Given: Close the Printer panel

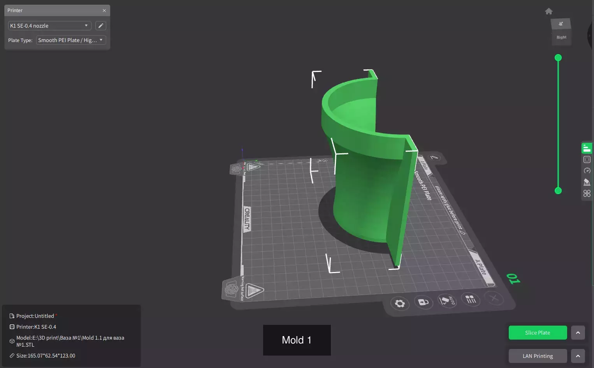Looking at the screenshot, I should (104, 11).
